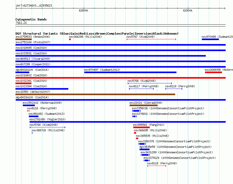Select the Cytogenetic Bands track title

[x=31, y=19]
